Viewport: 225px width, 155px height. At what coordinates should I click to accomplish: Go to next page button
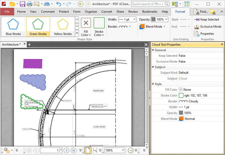[x=66, y=150]
